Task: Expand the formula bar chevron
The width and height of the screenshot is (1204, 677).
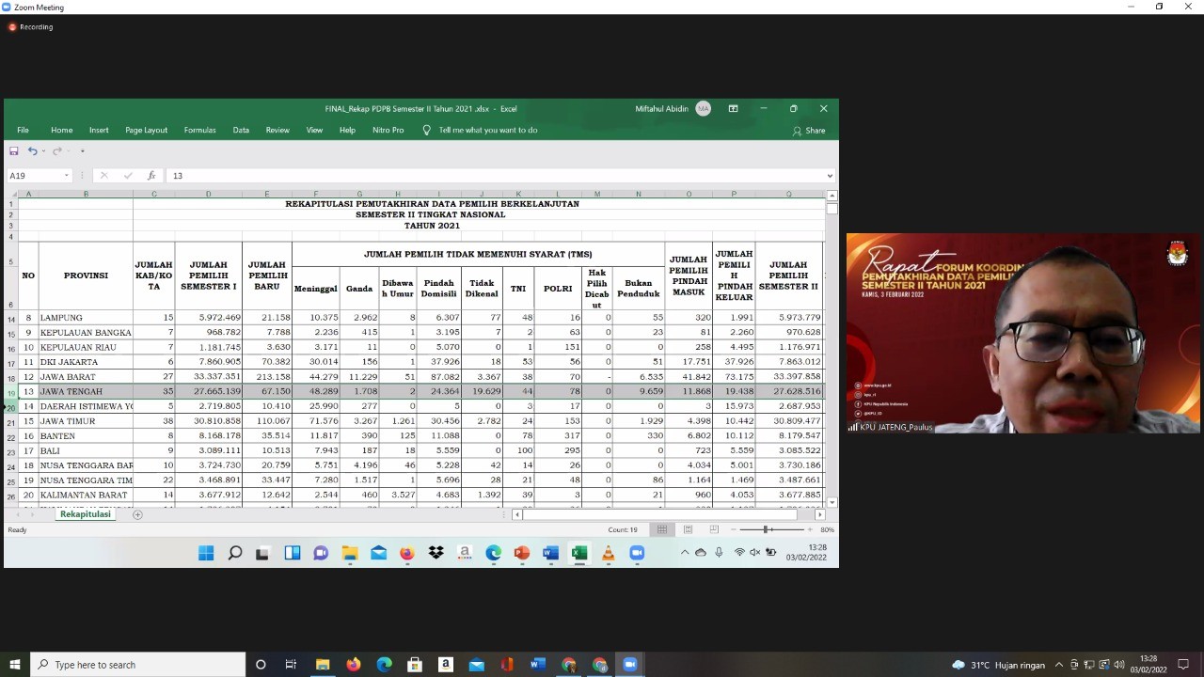Action: pyautogui.click(x=829, y=176)
